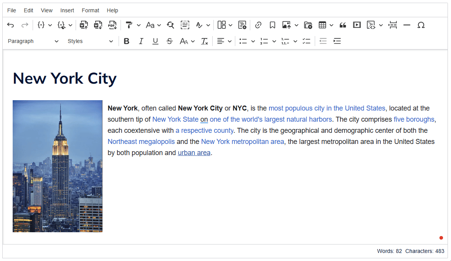Select the Empire State Building image
The width and height of the screenshot is (451, 261).
coord(58,166)
